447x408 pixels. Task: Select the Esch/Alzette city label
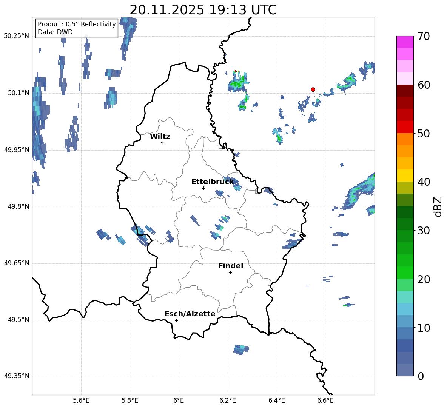(190, 314)
